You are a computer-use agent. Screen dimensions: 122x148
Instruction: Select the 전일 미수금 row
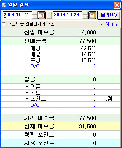(x=61, y=32)
